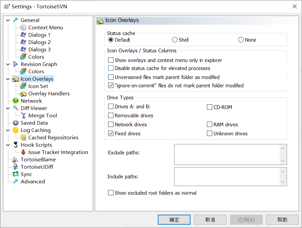Check the CD-ROM drive type
The width and height of the screenshot is (302, 228).
209,107
